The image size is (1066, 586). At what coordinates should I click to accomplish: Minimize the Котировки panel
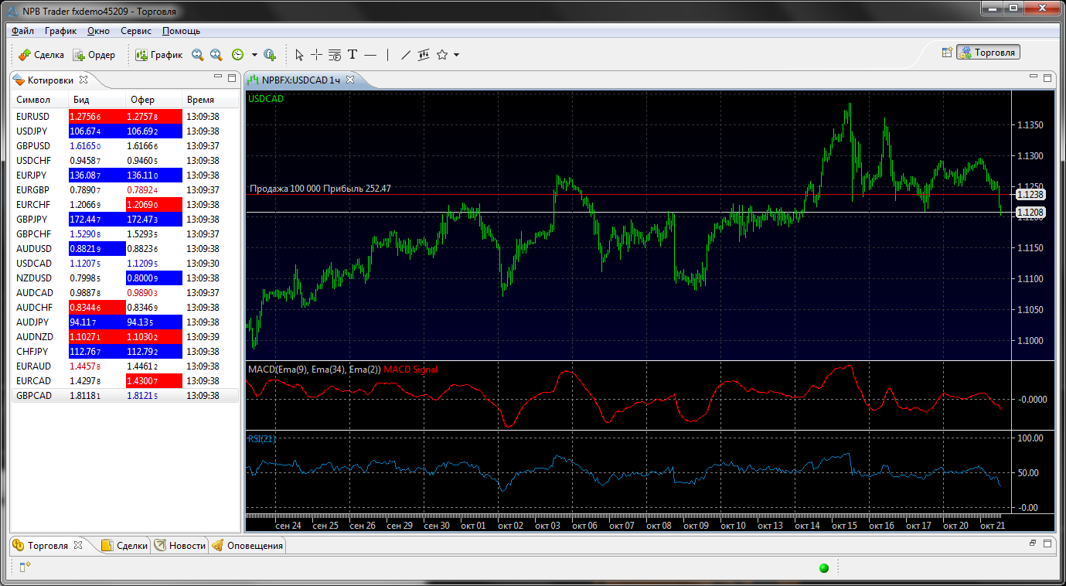[218, 77]
